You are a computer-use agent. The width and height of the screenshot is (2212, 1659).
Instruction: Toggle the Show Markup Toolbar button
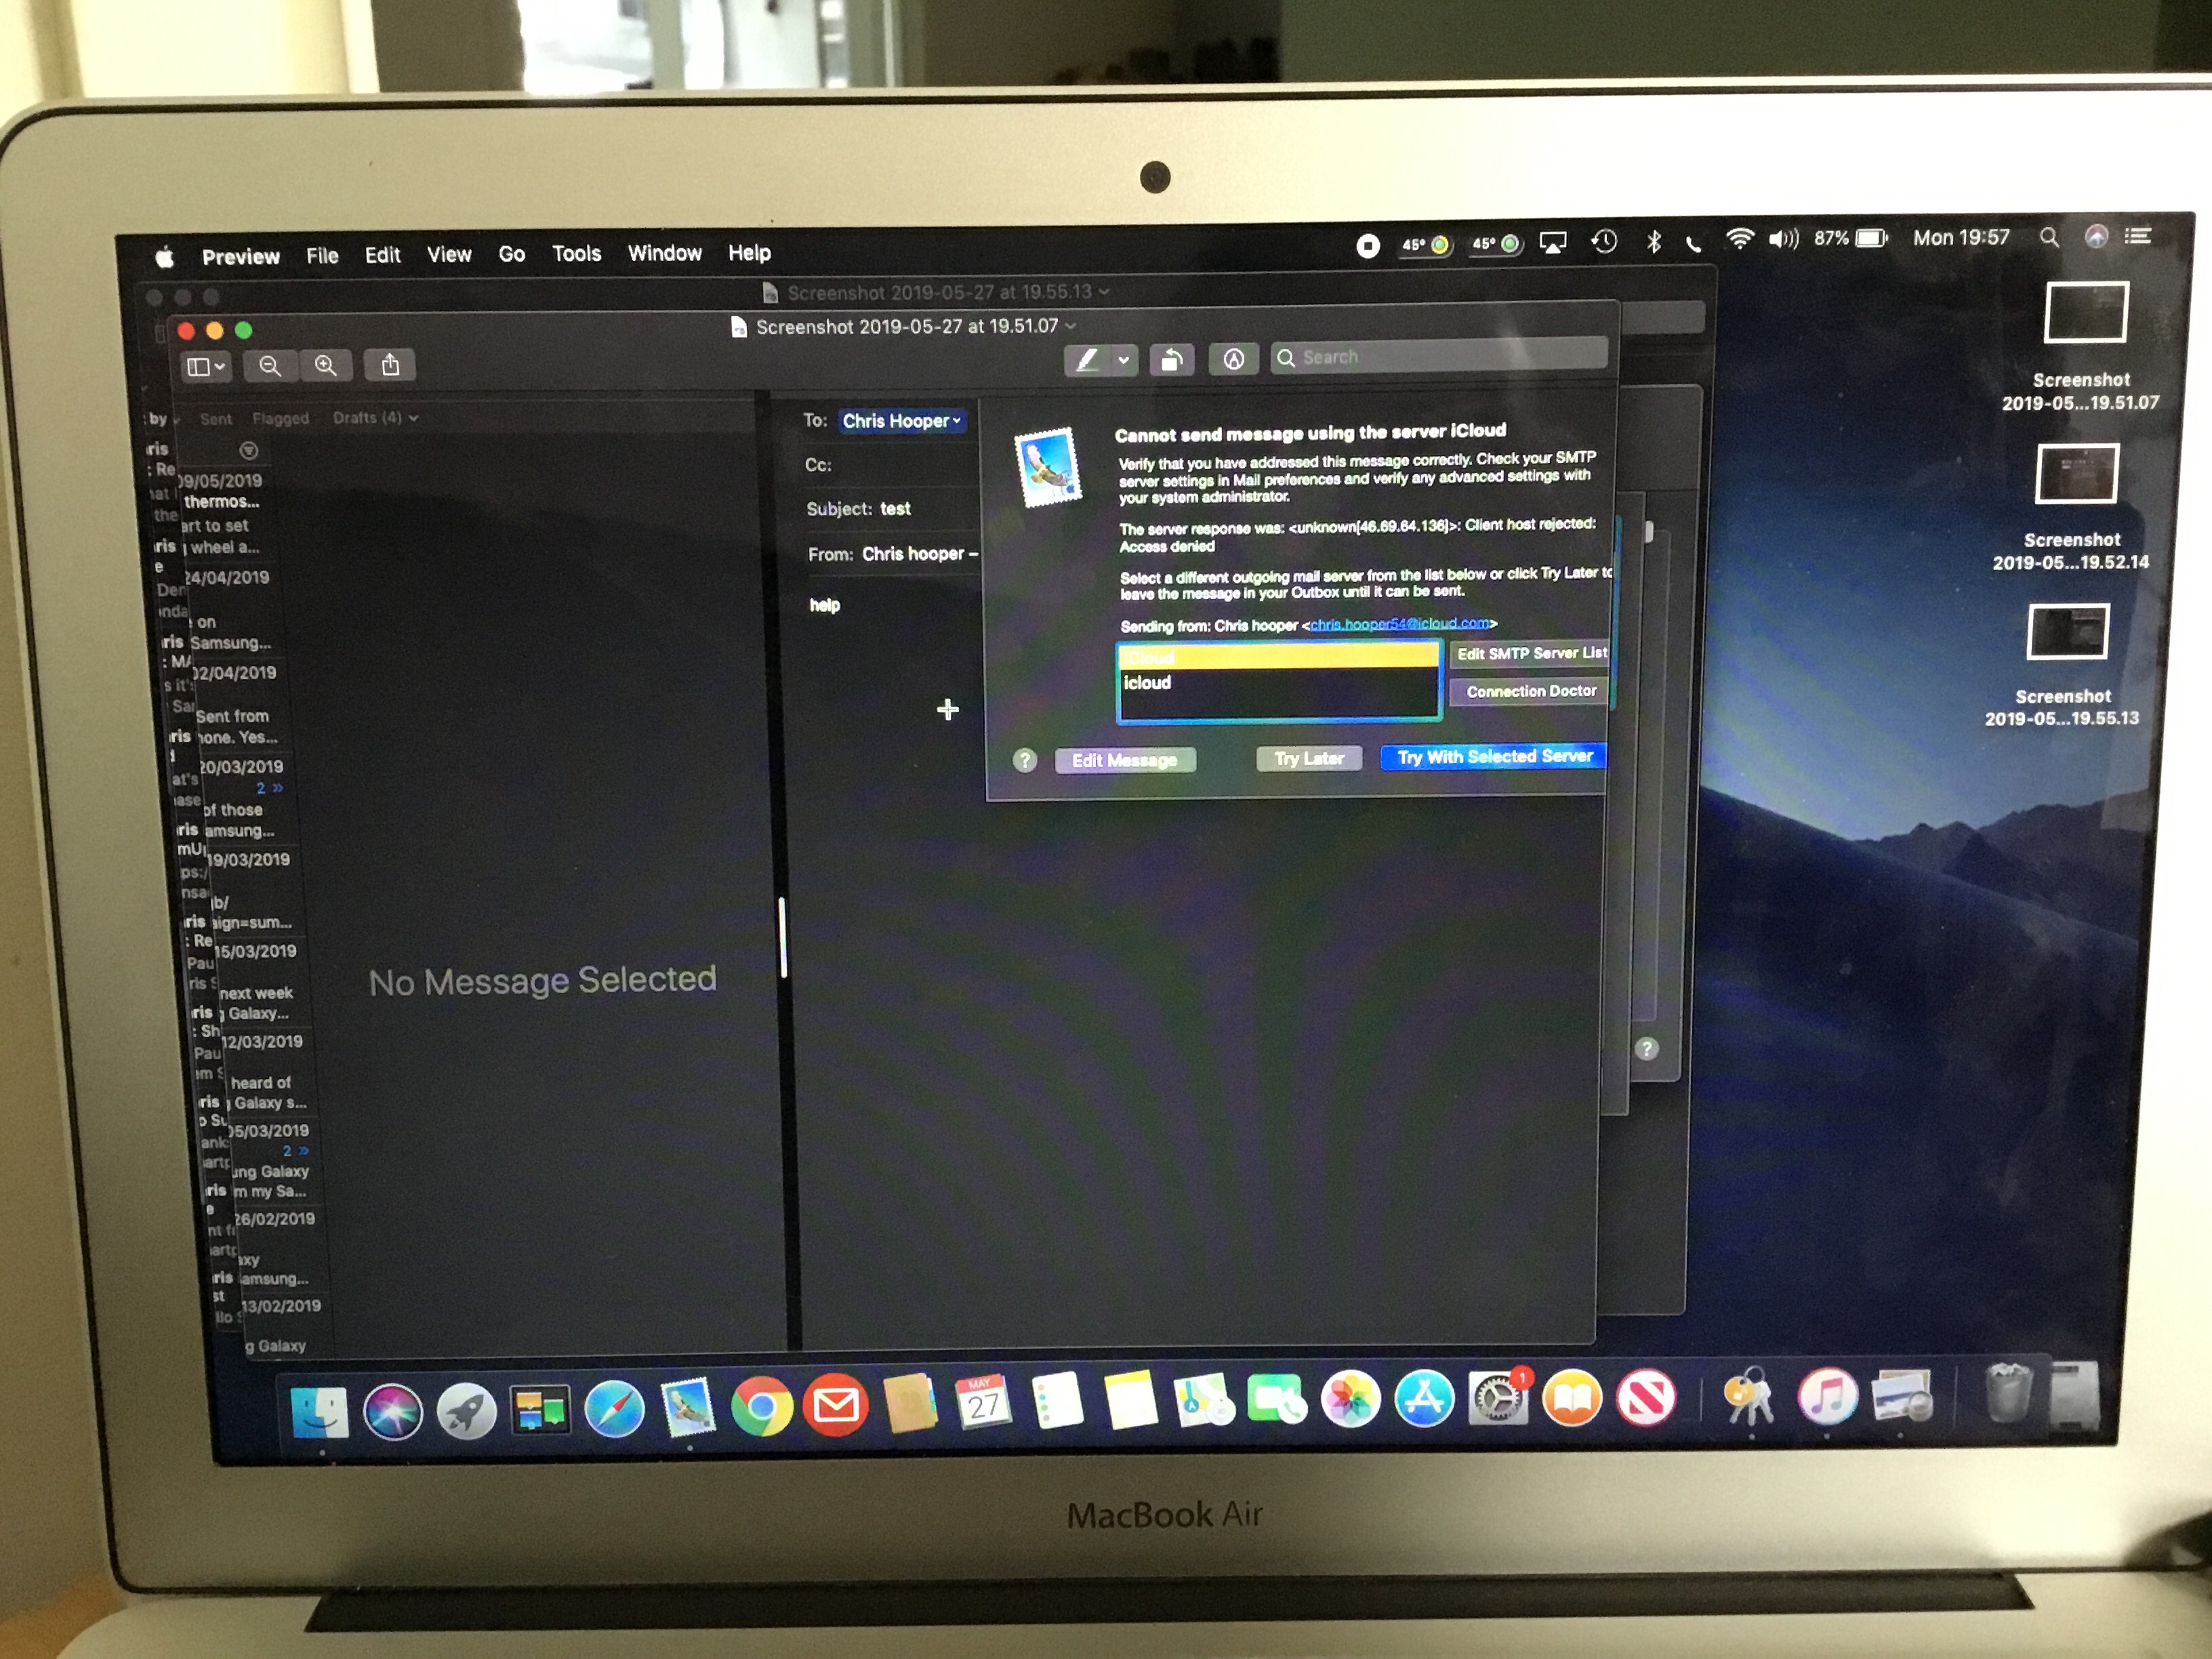[1233, 359]
